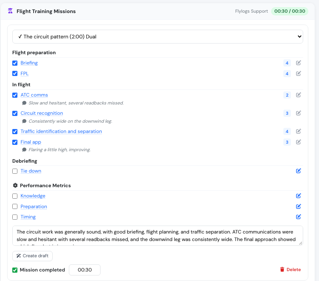Open the FPL link
Image resolution: width=319 pixels, height=281 pixels.
(x=25, y=74)
